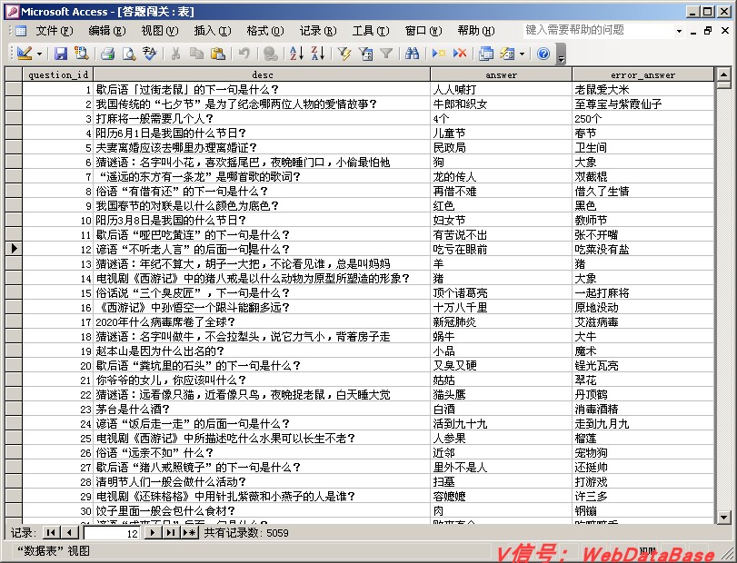Open Filter By Form icon
The image size is (737, 563).
pos(365,54)
